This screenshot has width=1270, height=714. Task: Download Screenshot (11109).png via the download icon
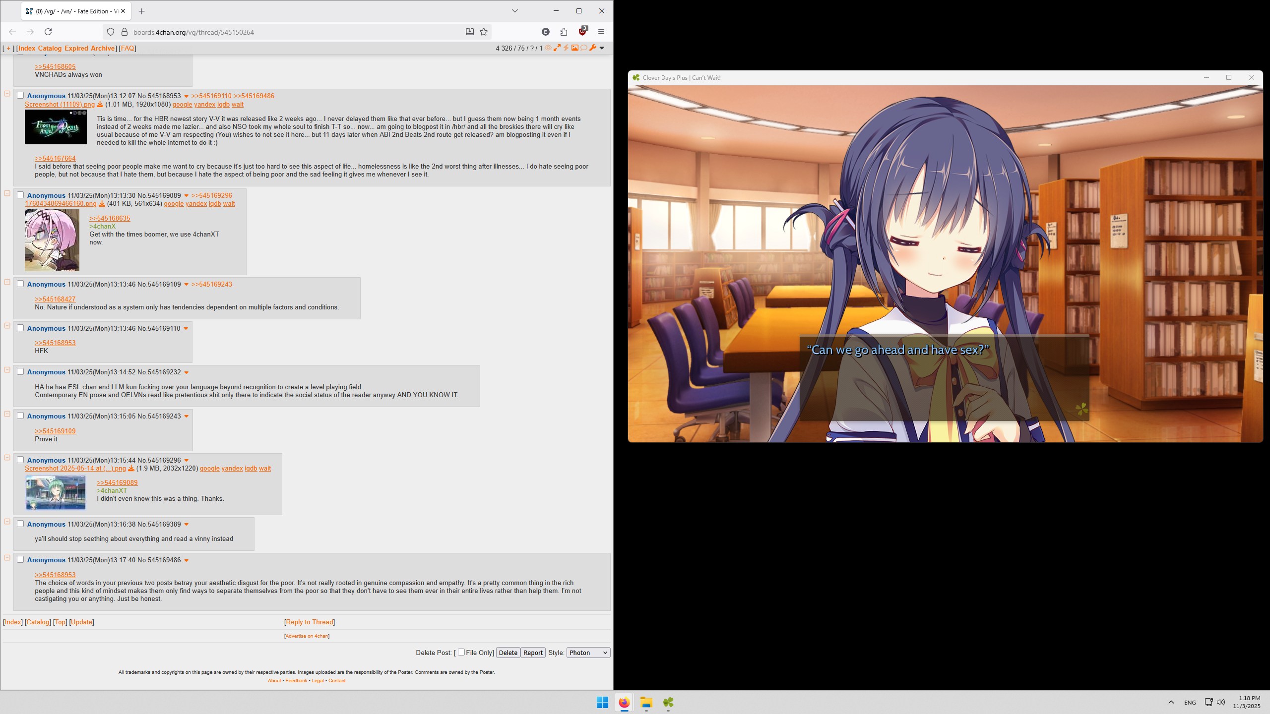point(100,105)
